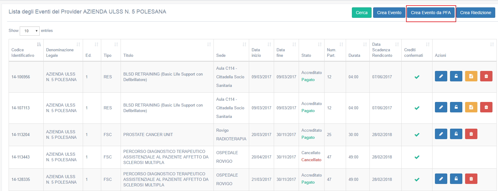Click the unlock icon for event 14-113204
The height and width of the screenshot is (191, 498).
pyautogui.click(x=456, y=134)
